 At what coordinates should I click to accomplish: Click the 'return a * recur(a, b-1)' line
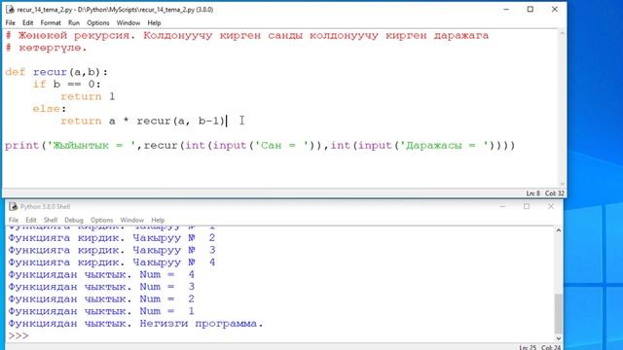(x=143, y=121)
